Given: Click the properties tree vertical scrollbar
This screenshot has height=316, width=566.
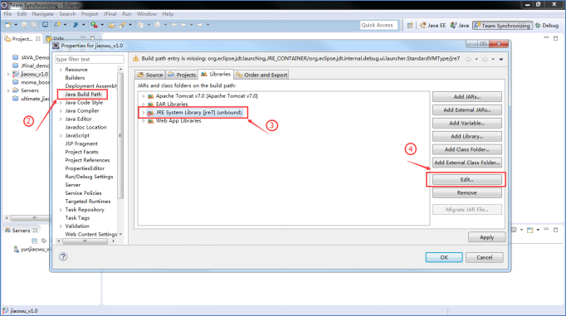Looking at the screenshot, I should [x=120, y=135].
